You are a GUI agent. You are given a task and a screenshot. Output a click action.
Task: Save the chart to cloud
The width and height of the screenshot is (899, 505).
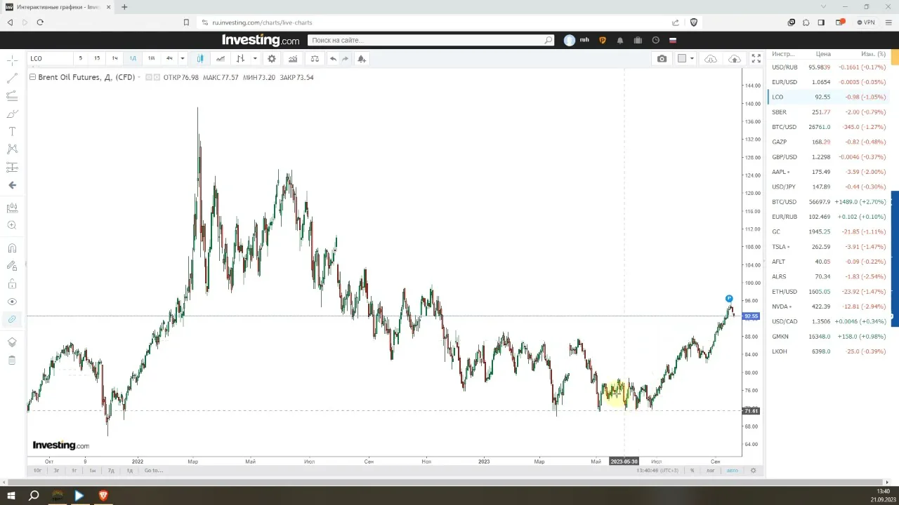point(735,59)
